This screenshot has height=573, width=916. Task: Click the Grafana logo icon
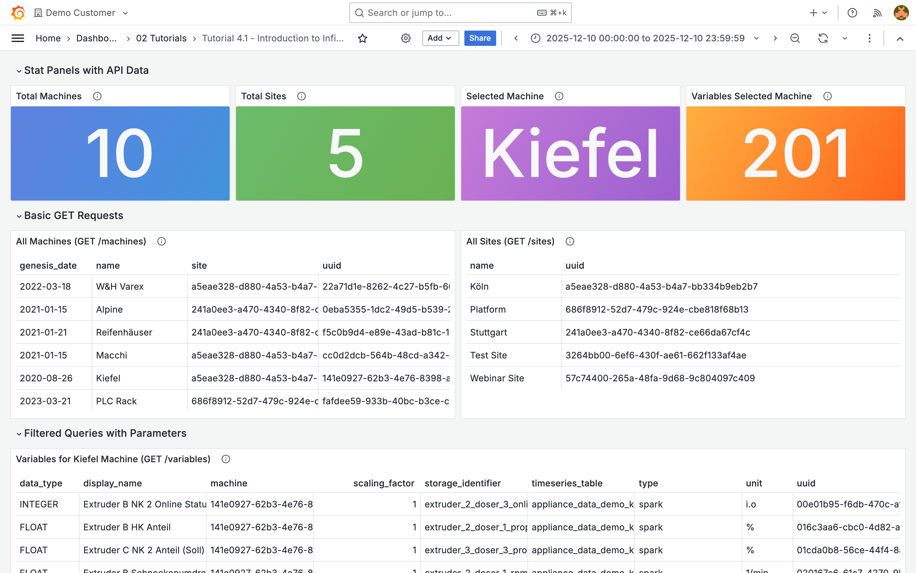click(x=18, y=12)
